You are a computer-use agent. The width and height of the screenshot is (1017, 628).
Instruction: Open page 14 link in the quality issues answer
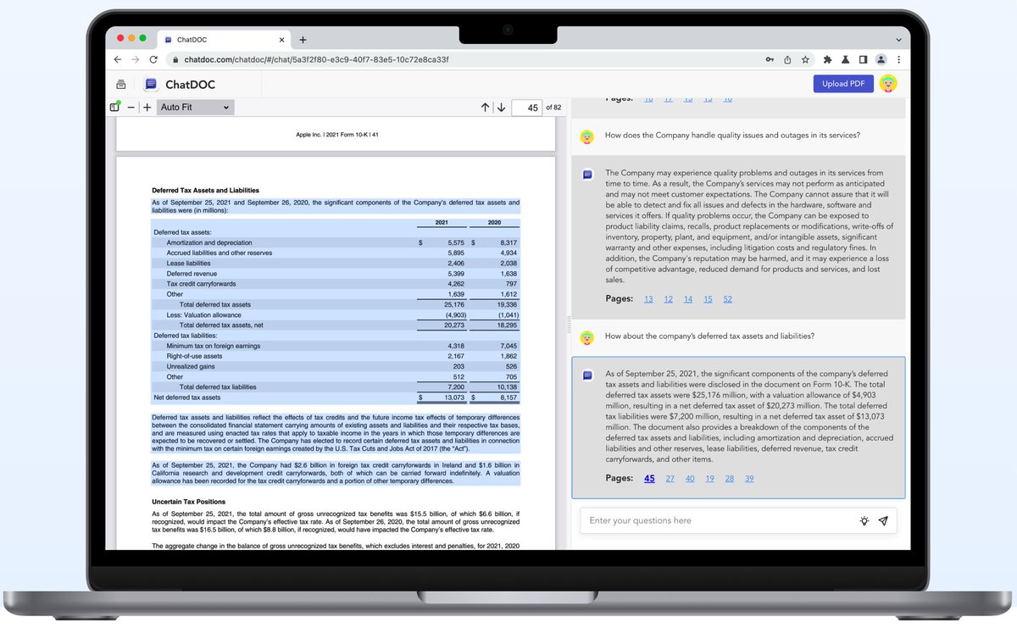click(688, 299)
